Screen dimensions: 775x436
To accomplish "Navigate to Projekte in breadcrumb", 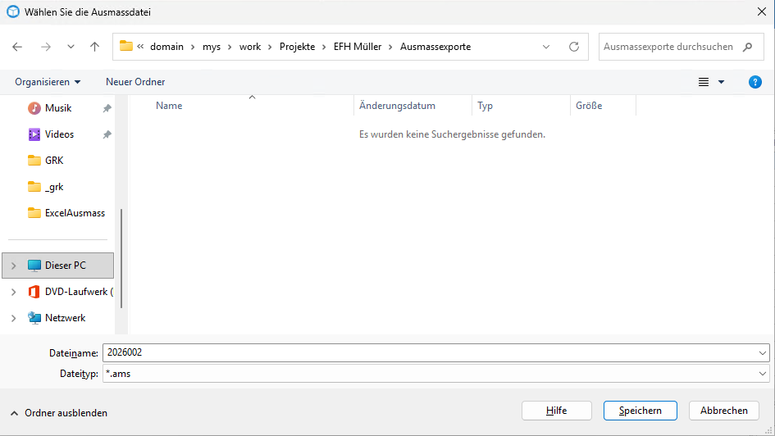I will coord(297,47).
